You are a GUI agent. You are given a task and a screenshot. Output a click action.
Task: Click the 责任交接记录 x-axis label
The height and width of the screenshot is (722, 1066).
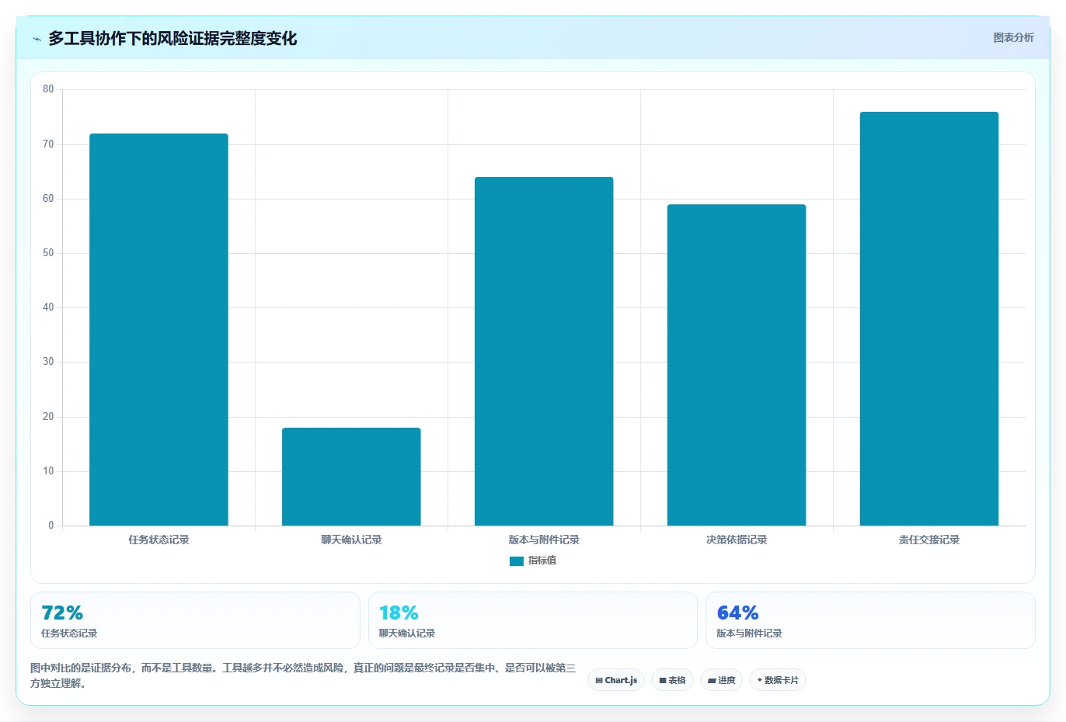(929, 540)
